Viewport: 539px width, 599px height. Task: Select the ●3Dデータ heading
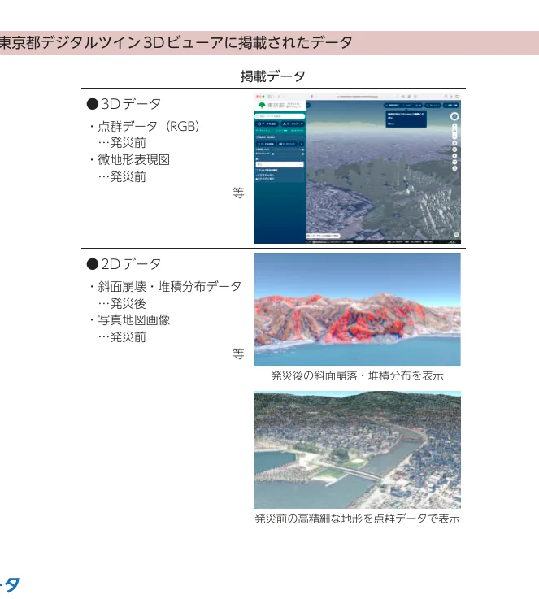(x=124, y=104)
